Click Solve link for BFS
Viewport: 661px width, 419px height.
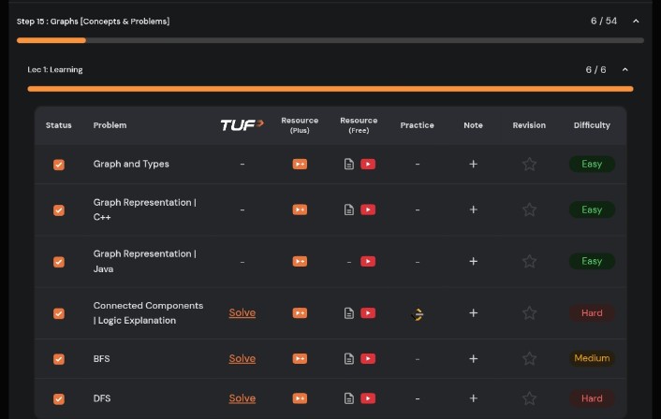pyautogui.click(x=242, y=358)
